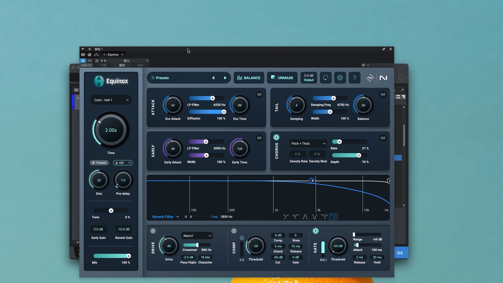Pin the plugin window

click(384, 49)
